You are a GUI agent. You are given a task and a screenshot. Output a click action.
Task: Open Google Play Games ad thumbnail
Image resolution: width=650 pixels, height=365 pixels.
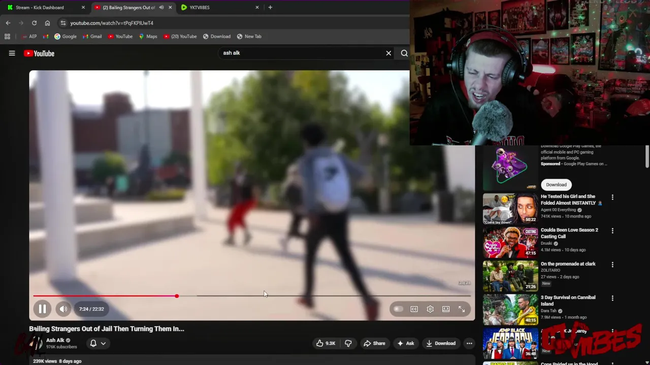pyautogui.click(x=510, y=167)
